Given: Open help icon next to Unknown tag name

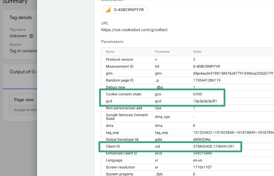Looking at the screenshot, I should point(31,36).
